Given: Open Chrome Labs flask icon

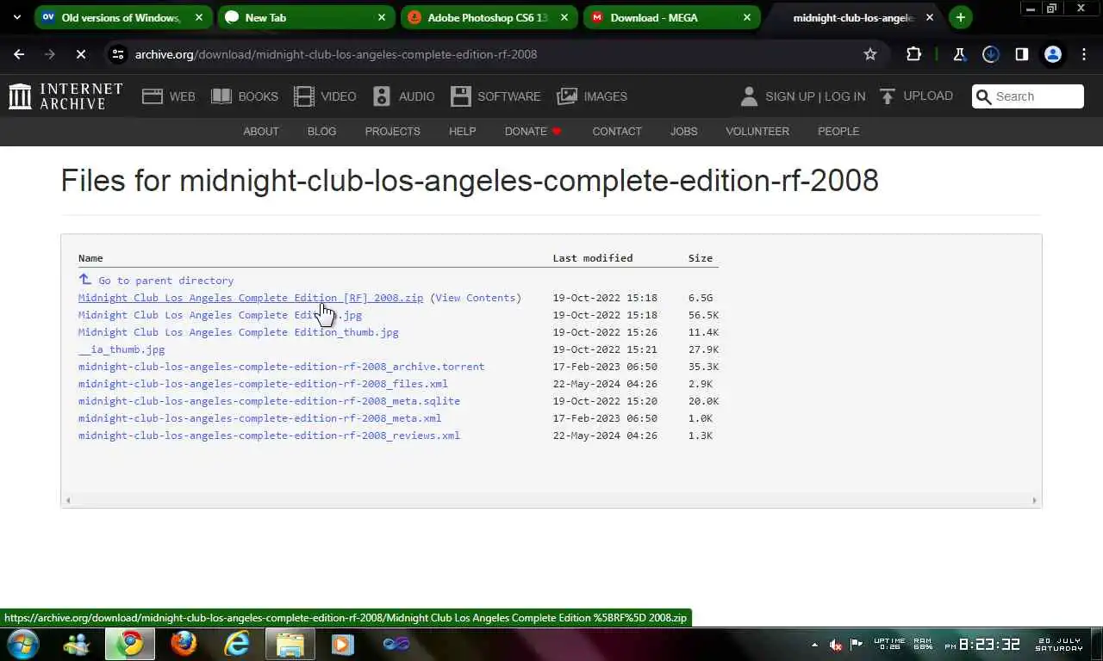Looking at the screenshot, I should coord(959,54).
